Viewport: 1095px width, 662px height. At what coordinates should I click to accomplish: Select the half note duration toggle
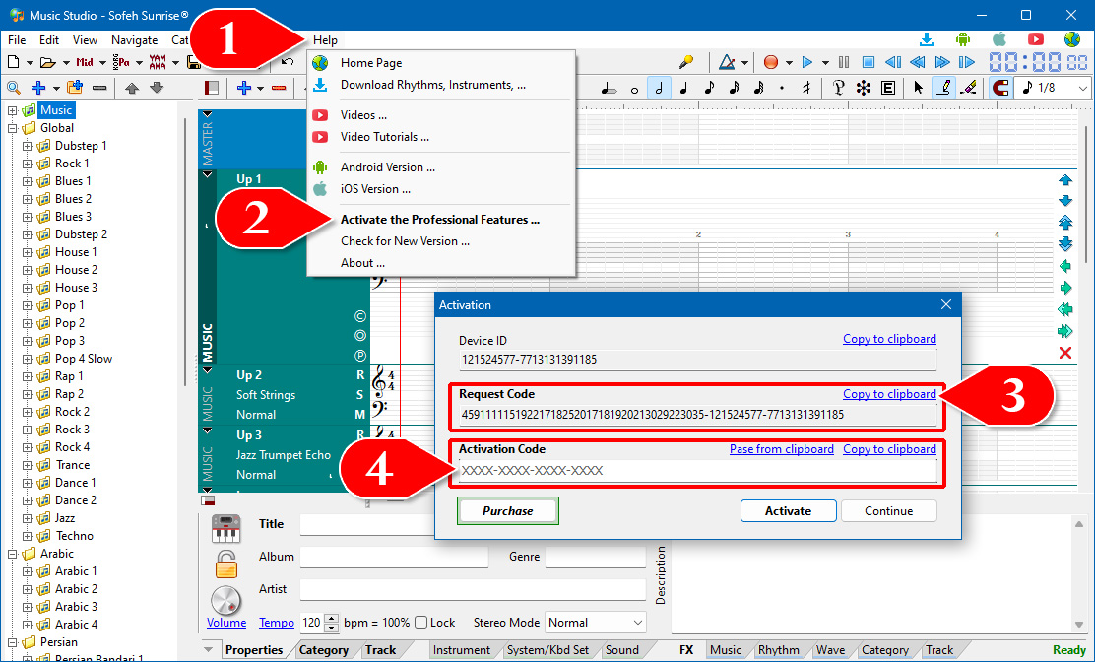(x=659, y=88)
